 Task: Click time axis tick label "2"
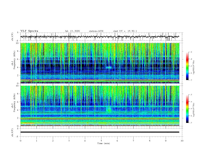click(53, 141)
